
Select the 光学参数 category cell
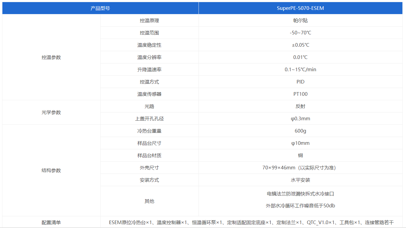51,113
